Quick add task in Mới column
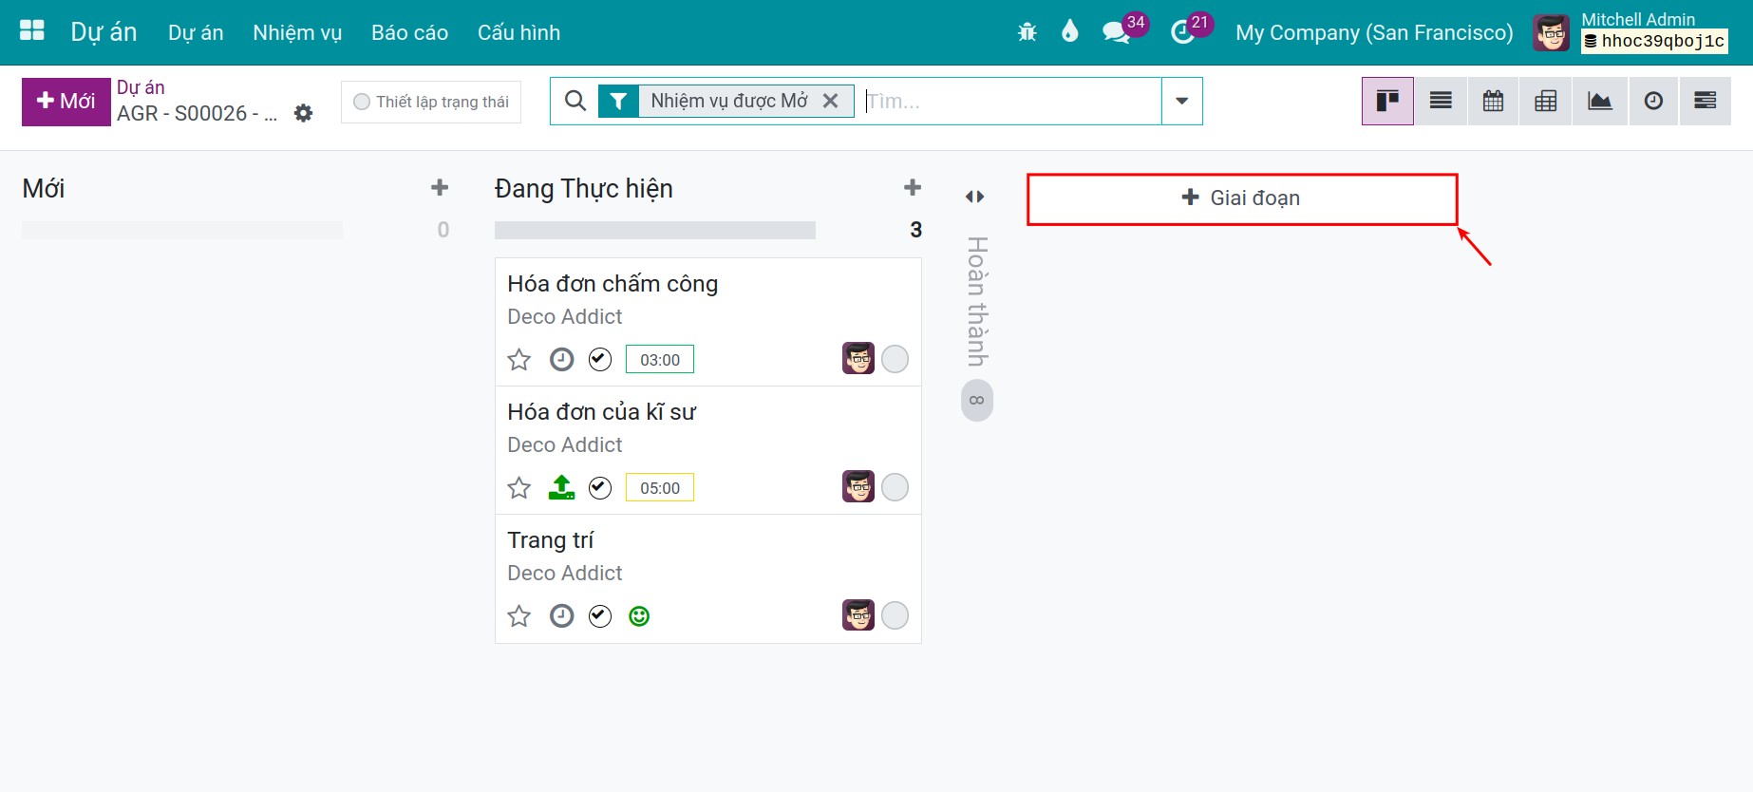 pos(440,187)
